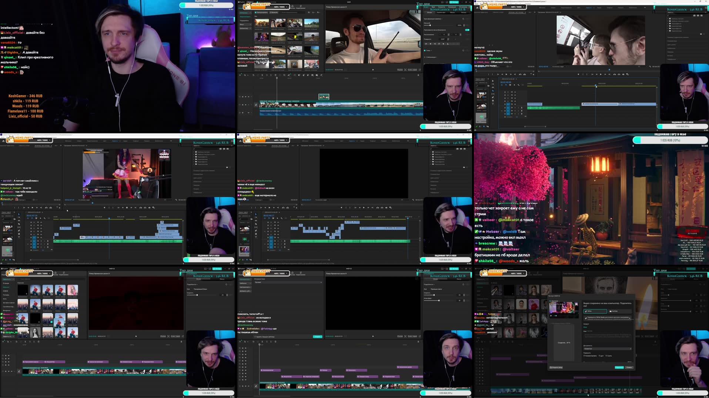Click Отмена button in the export dialog
The width and height of the screenshot is (709, 398).
pyautogui.click(x=629, y=368)
